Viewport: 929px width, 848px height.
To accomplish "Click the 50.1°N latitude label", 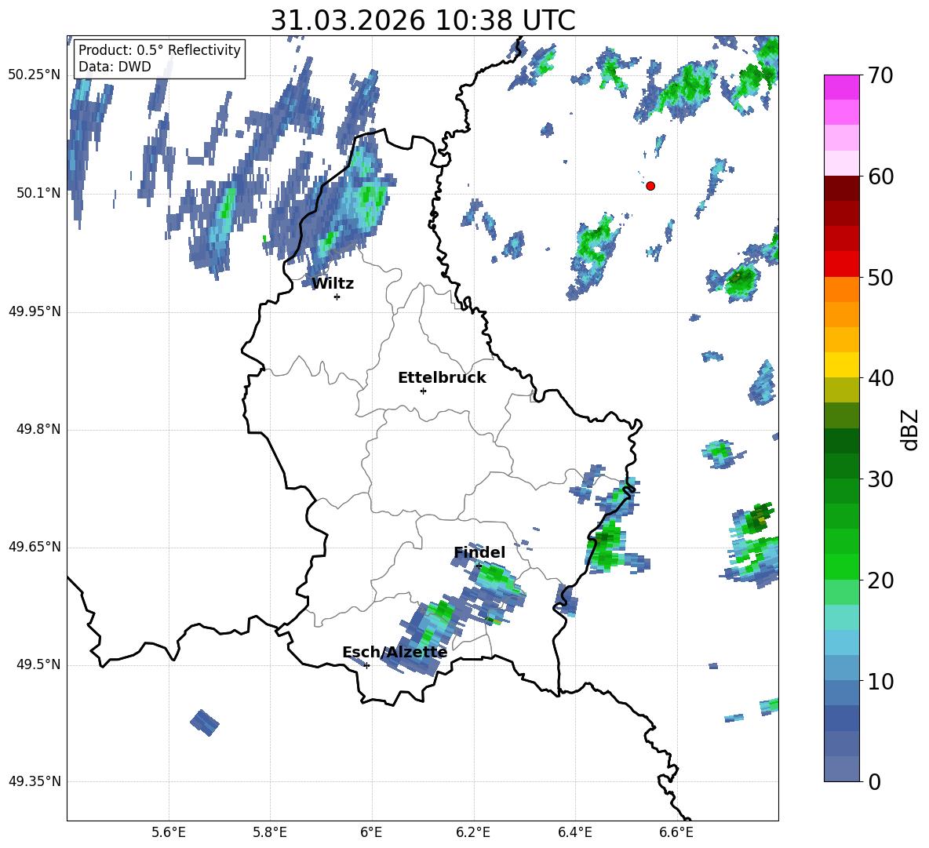I will pyautogui.click(x=38, y=193).
